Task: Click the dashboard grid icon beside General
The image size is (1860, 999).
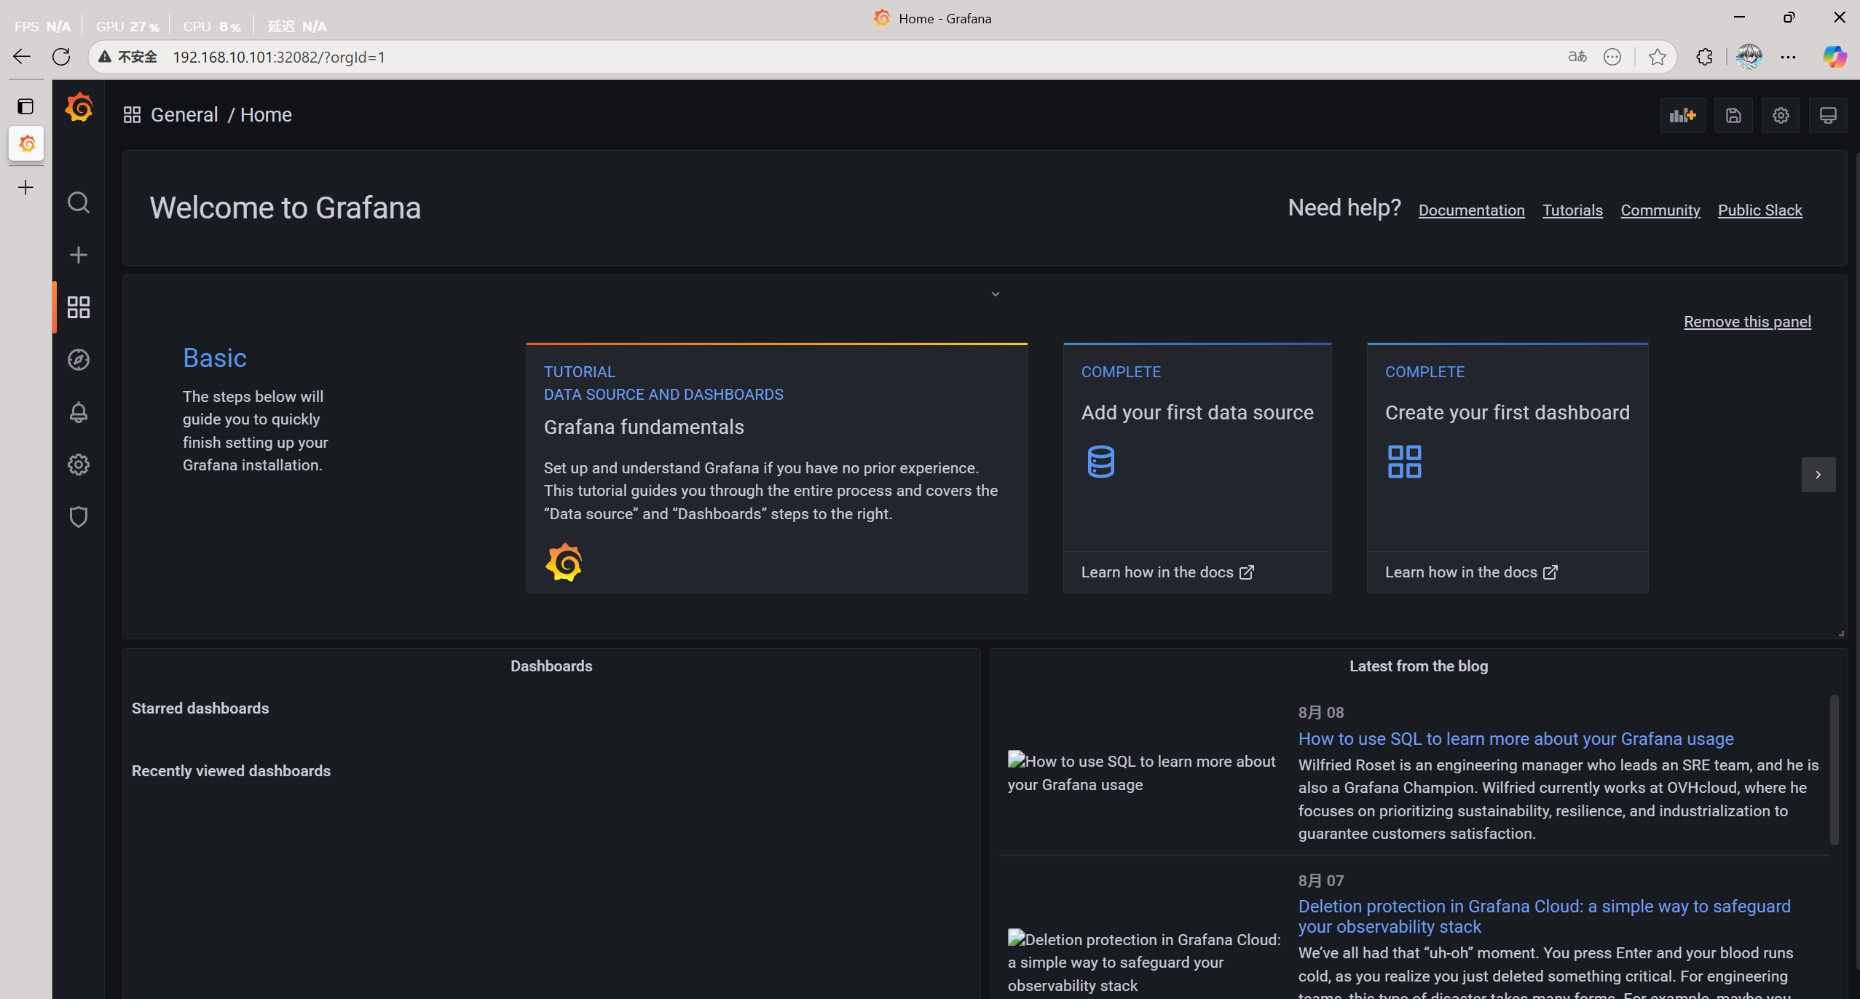Action: pyautogui.click(x=132, y=115)
